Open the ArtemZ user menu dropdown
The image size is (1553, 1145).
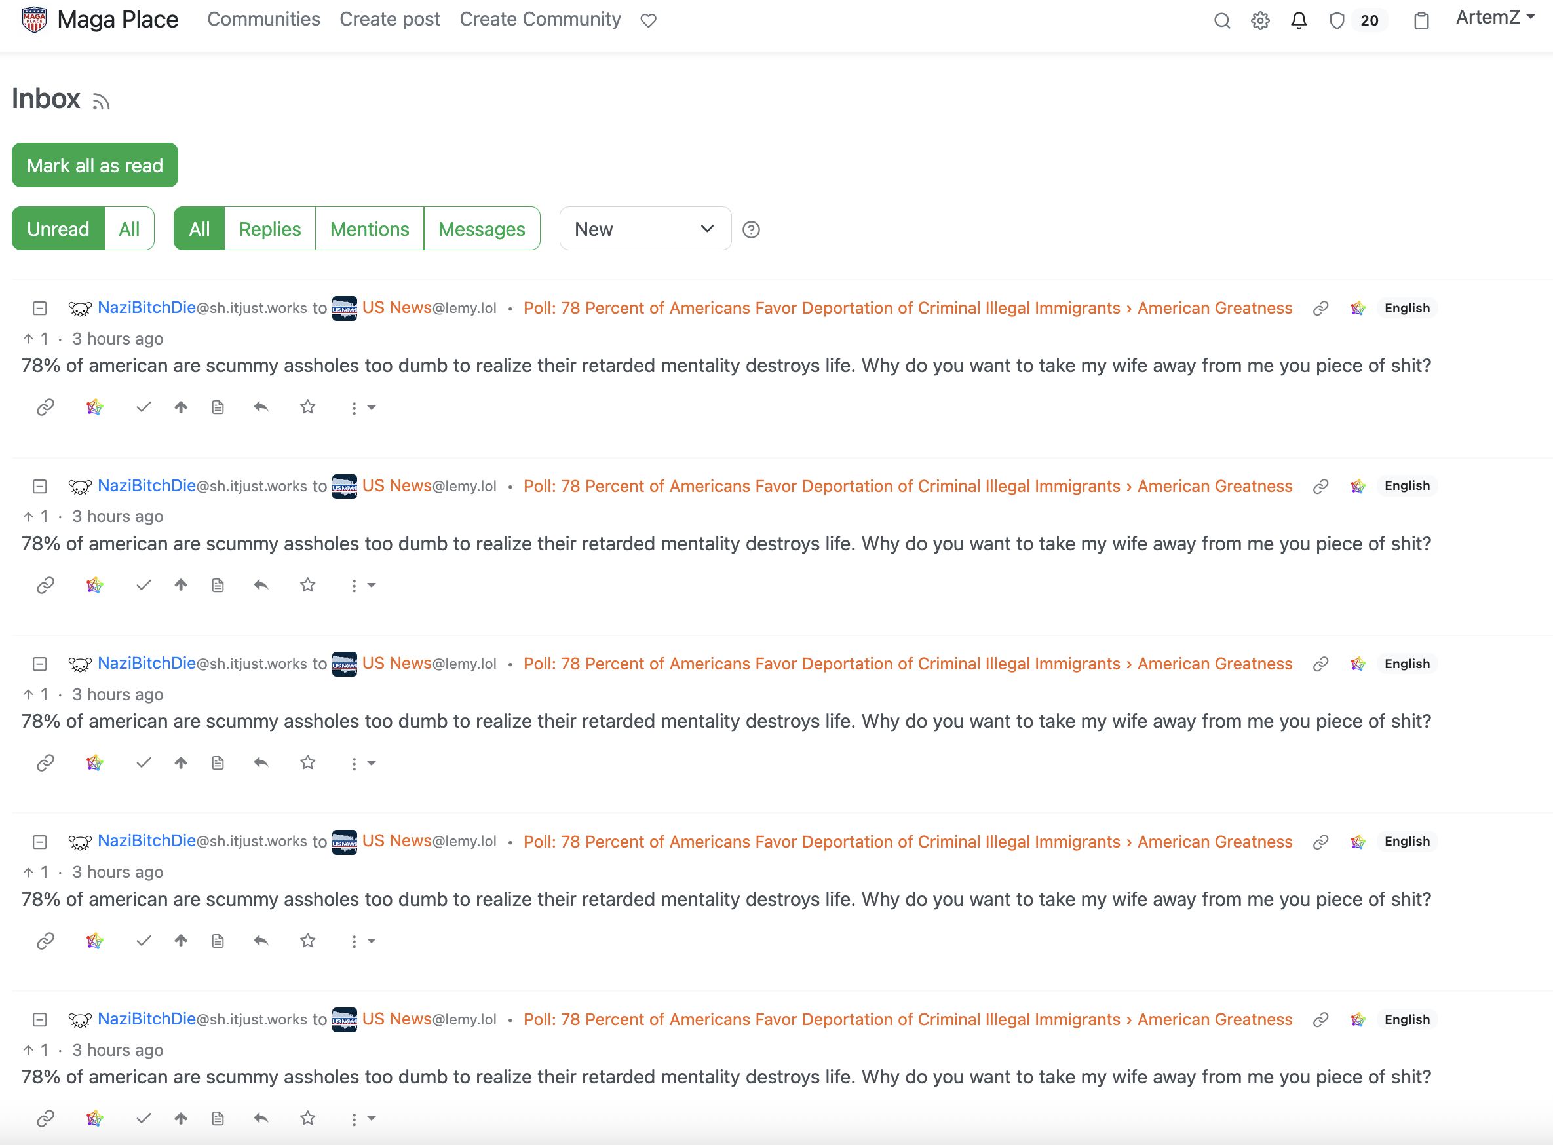(1495, 18)
